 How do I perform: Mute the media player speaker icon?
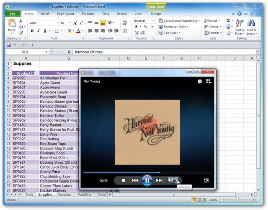coord(171,180)
